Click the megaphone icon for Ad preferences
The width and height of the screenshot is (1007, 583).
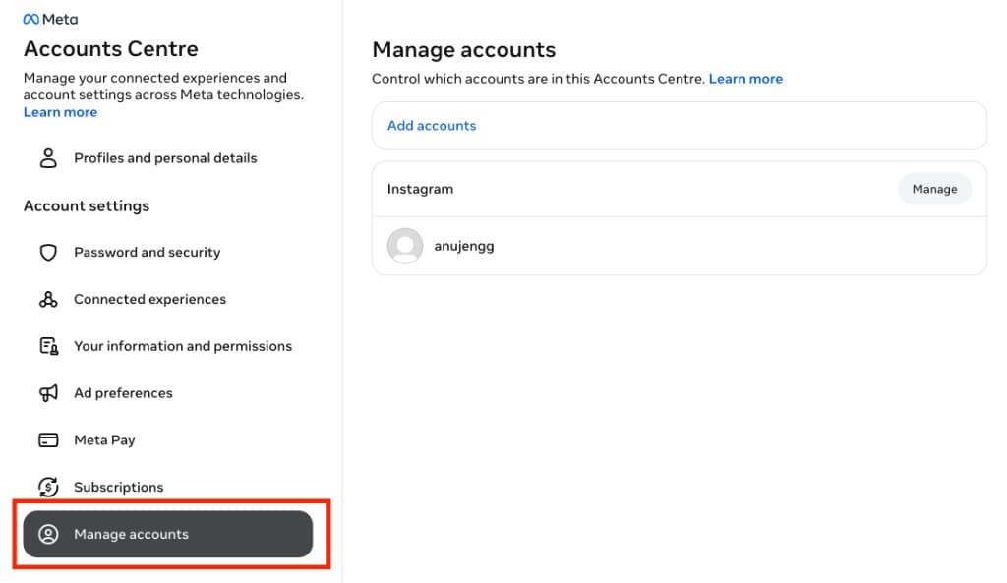tap(48, 393)
